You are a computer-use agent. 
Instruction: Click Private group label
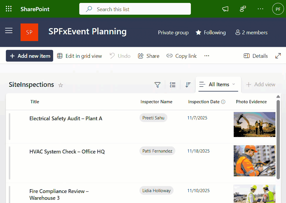[x=173, y=33]
